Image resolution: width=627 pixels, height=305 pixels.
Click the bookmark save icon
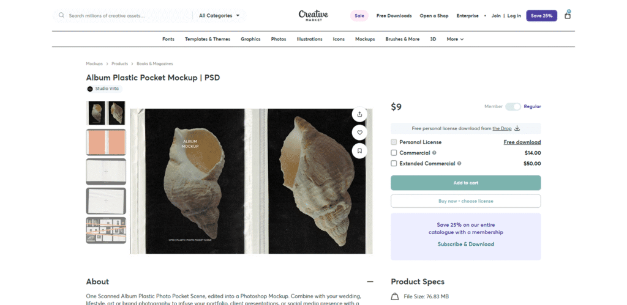[359, 150]
